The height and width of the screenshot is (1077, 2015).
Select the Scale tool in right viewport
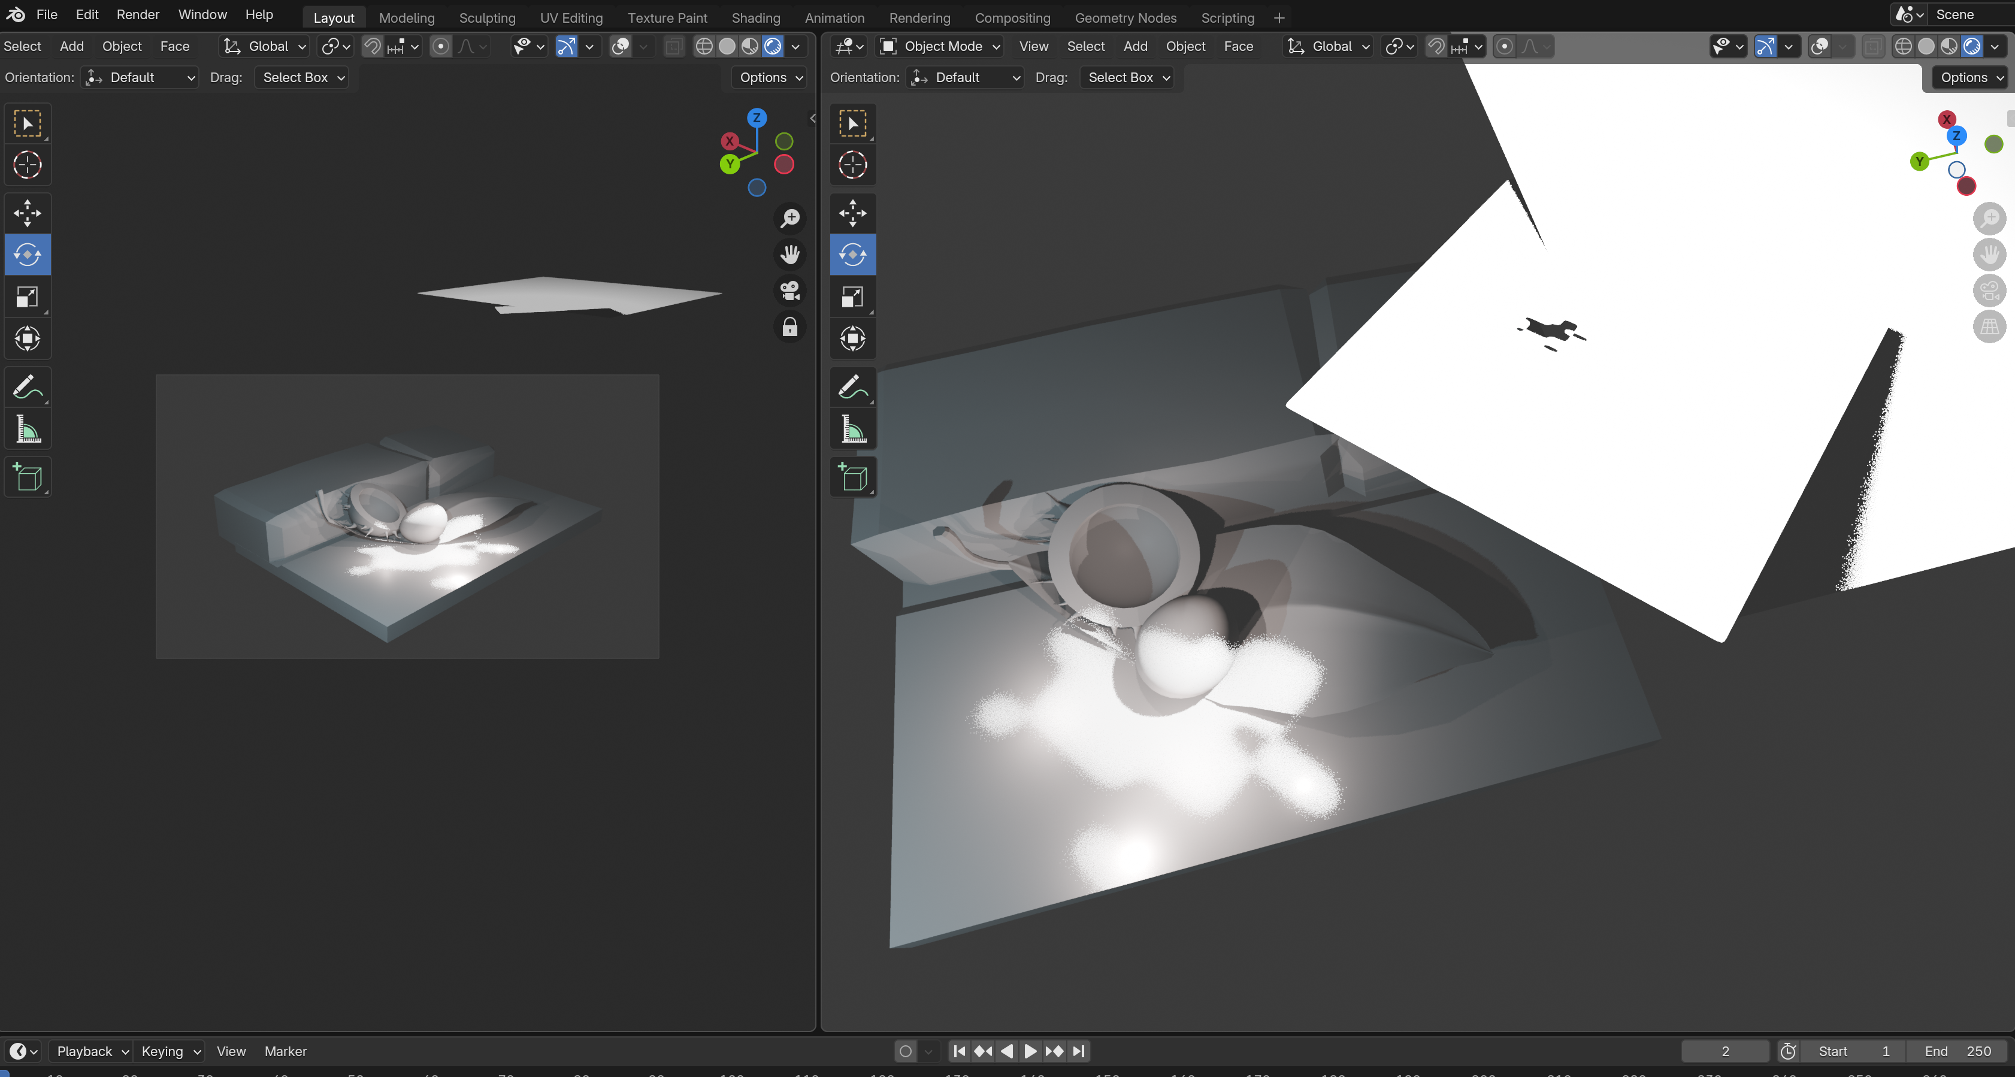(x=852, y=297)
